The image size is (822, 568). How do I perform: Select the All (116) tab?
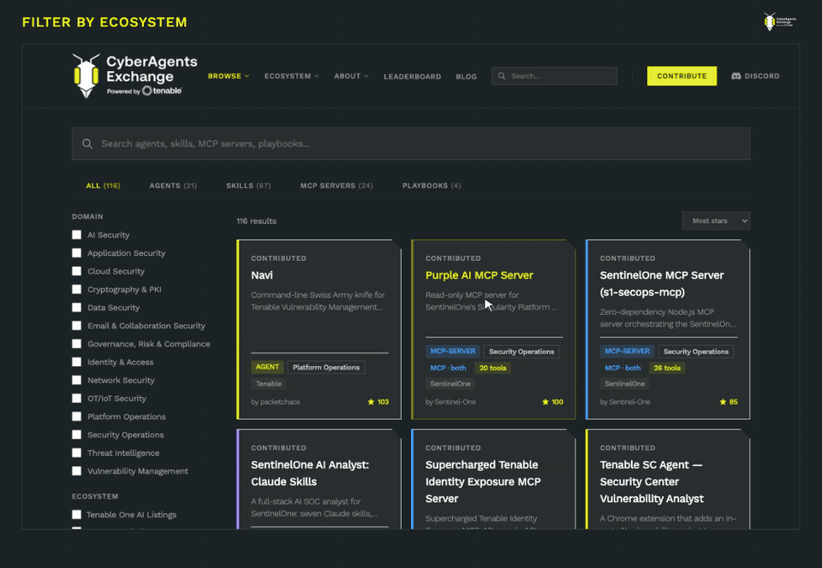pyautogui.click(x=103, y=186)
